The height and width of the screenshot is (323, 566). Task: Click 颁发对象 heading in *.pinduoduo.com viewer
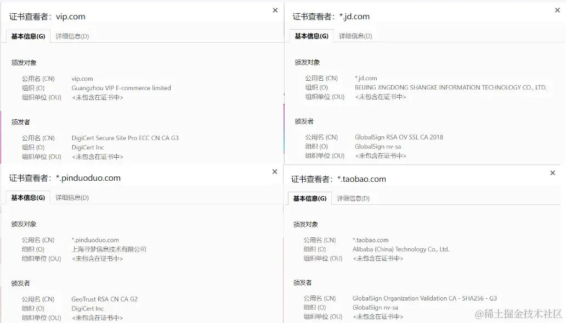24,224
